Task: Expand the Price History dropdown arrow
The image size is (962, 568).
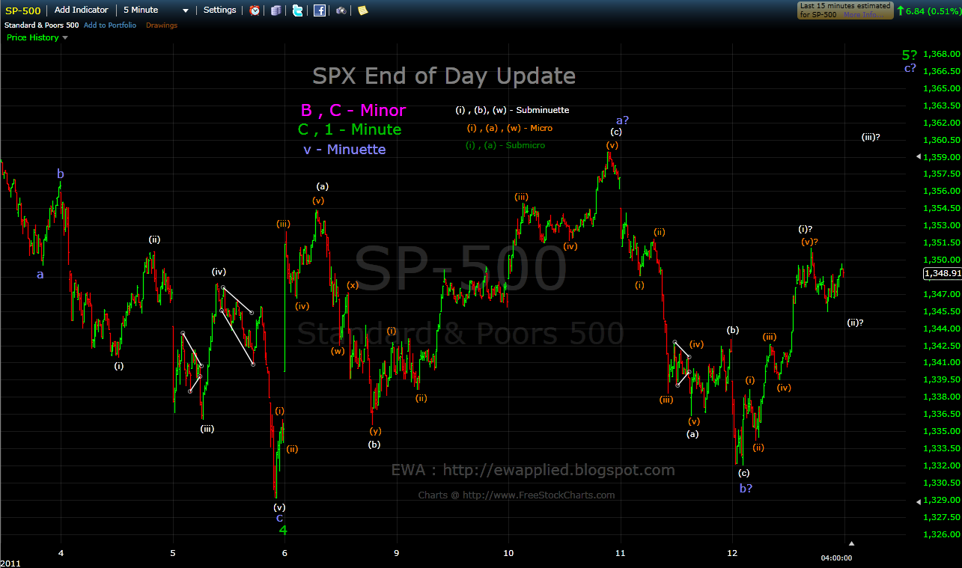Action: (65, 37)
